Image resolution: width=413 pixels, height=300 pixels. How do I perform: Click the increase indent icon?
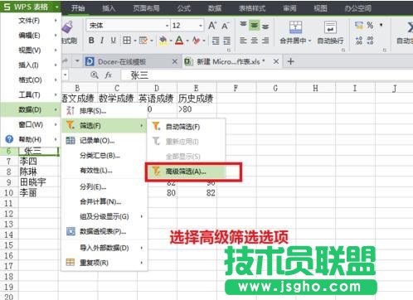(226, 41)
